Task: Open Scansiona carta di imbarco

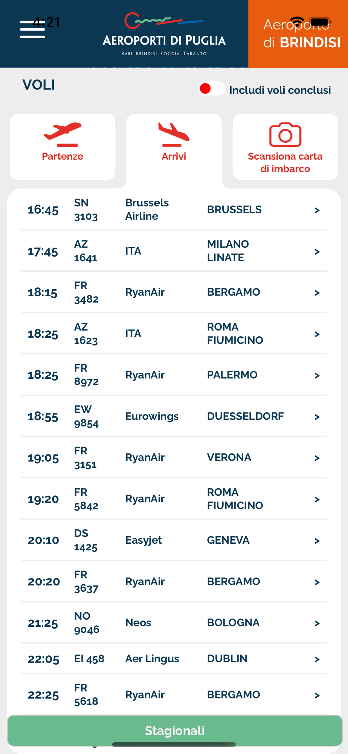Action: [x=285, y=147]
